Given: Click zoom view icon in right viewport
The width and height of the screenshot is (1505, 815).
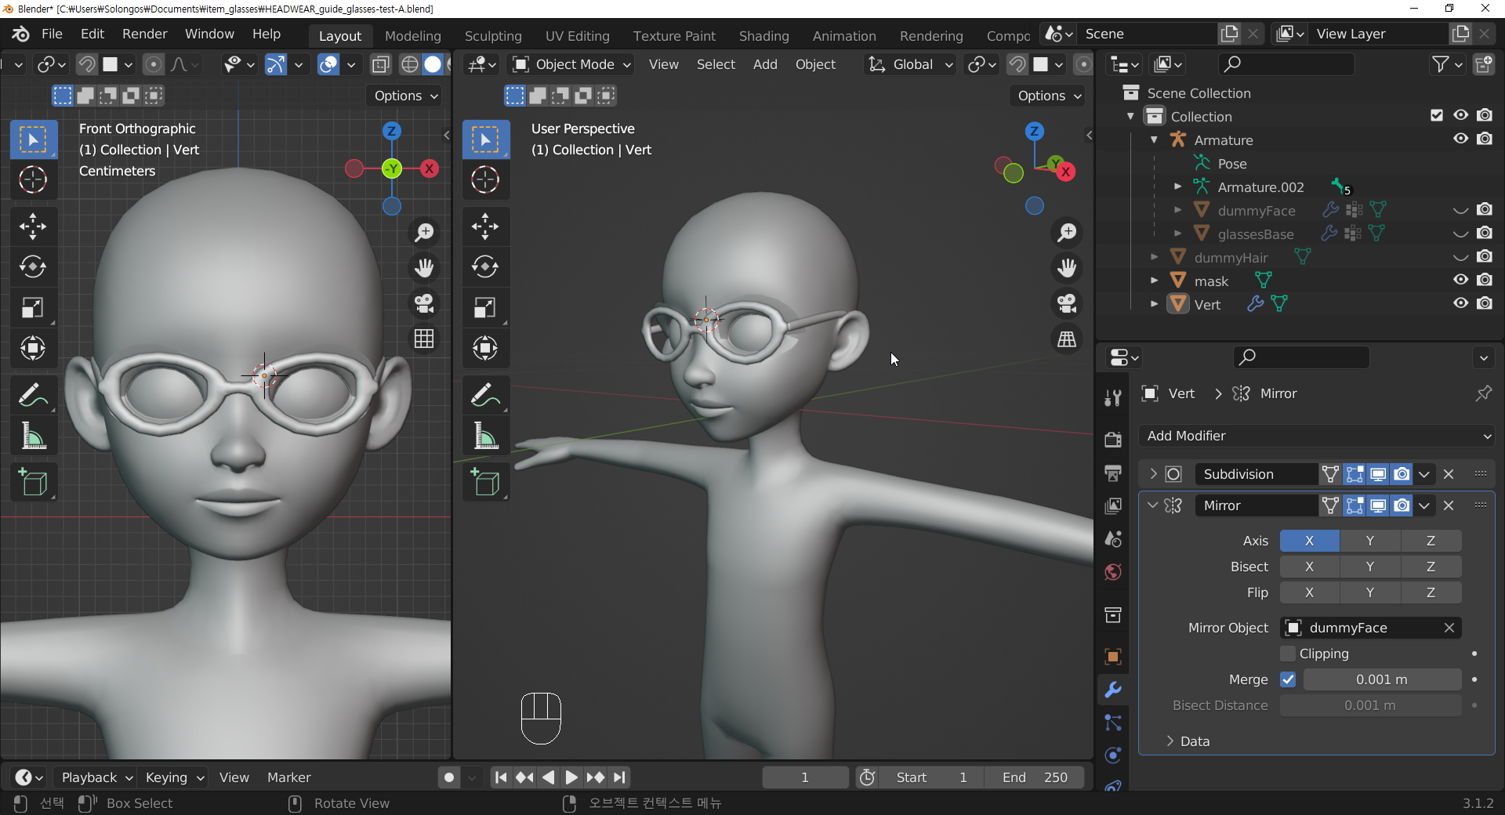Looking at the screenshot, I should click(1067, 232).
